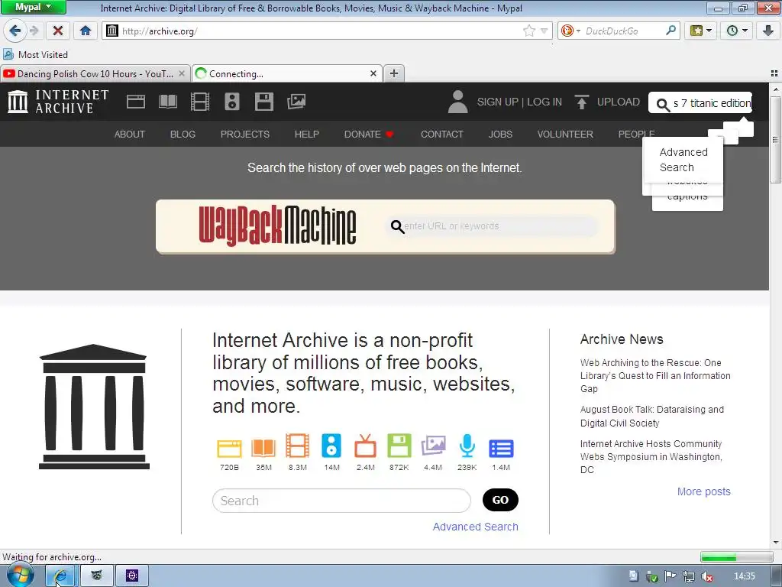Click the user avatar icon
This screenshot has width=782, height=587.
(458, 102)
